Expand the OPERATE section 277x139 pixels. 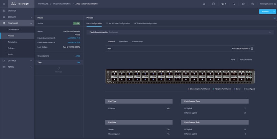point(31,17)
